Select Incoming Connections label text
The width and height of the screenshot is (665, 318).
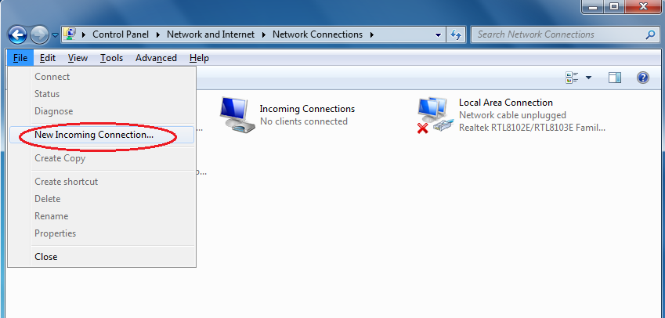click(x=307, y=109)
